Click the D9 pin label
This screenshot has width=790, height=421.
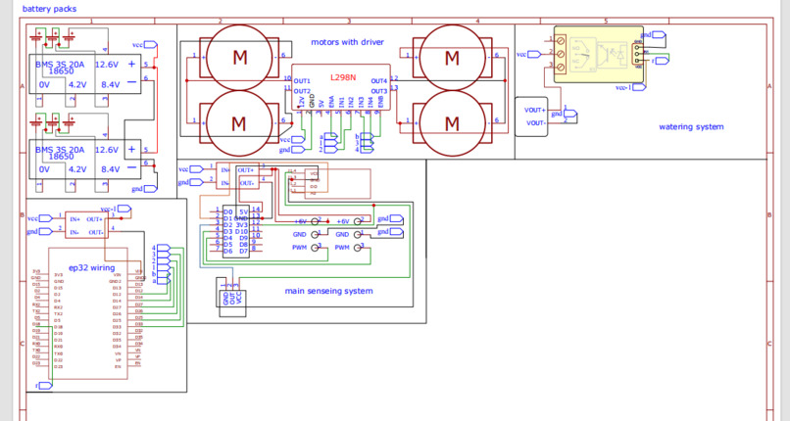tap(243, 238)
